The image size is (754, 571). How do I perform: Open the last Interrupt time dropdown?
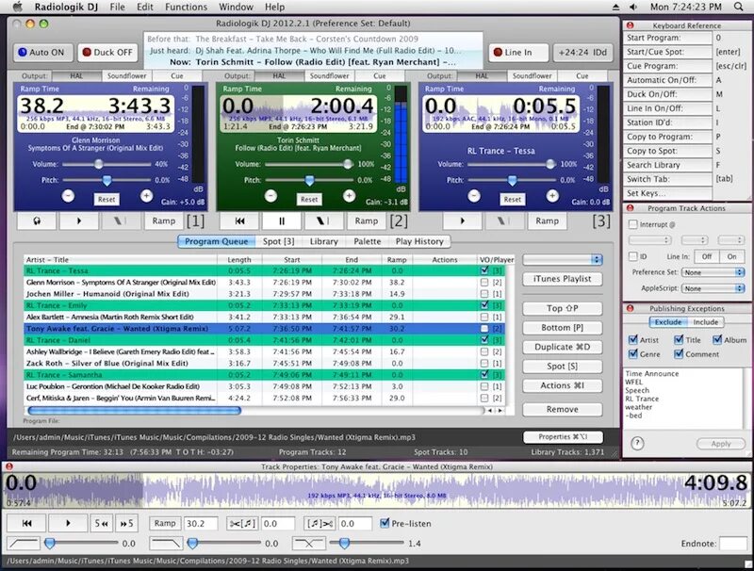(731, 240)
